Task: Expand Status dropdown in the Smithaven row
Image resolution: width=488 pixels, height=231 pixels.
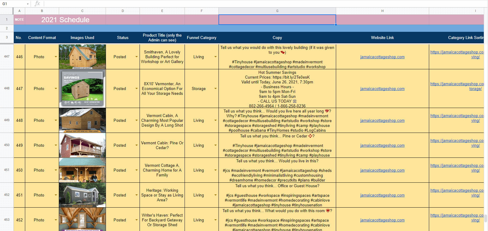Action: [137, 57]
